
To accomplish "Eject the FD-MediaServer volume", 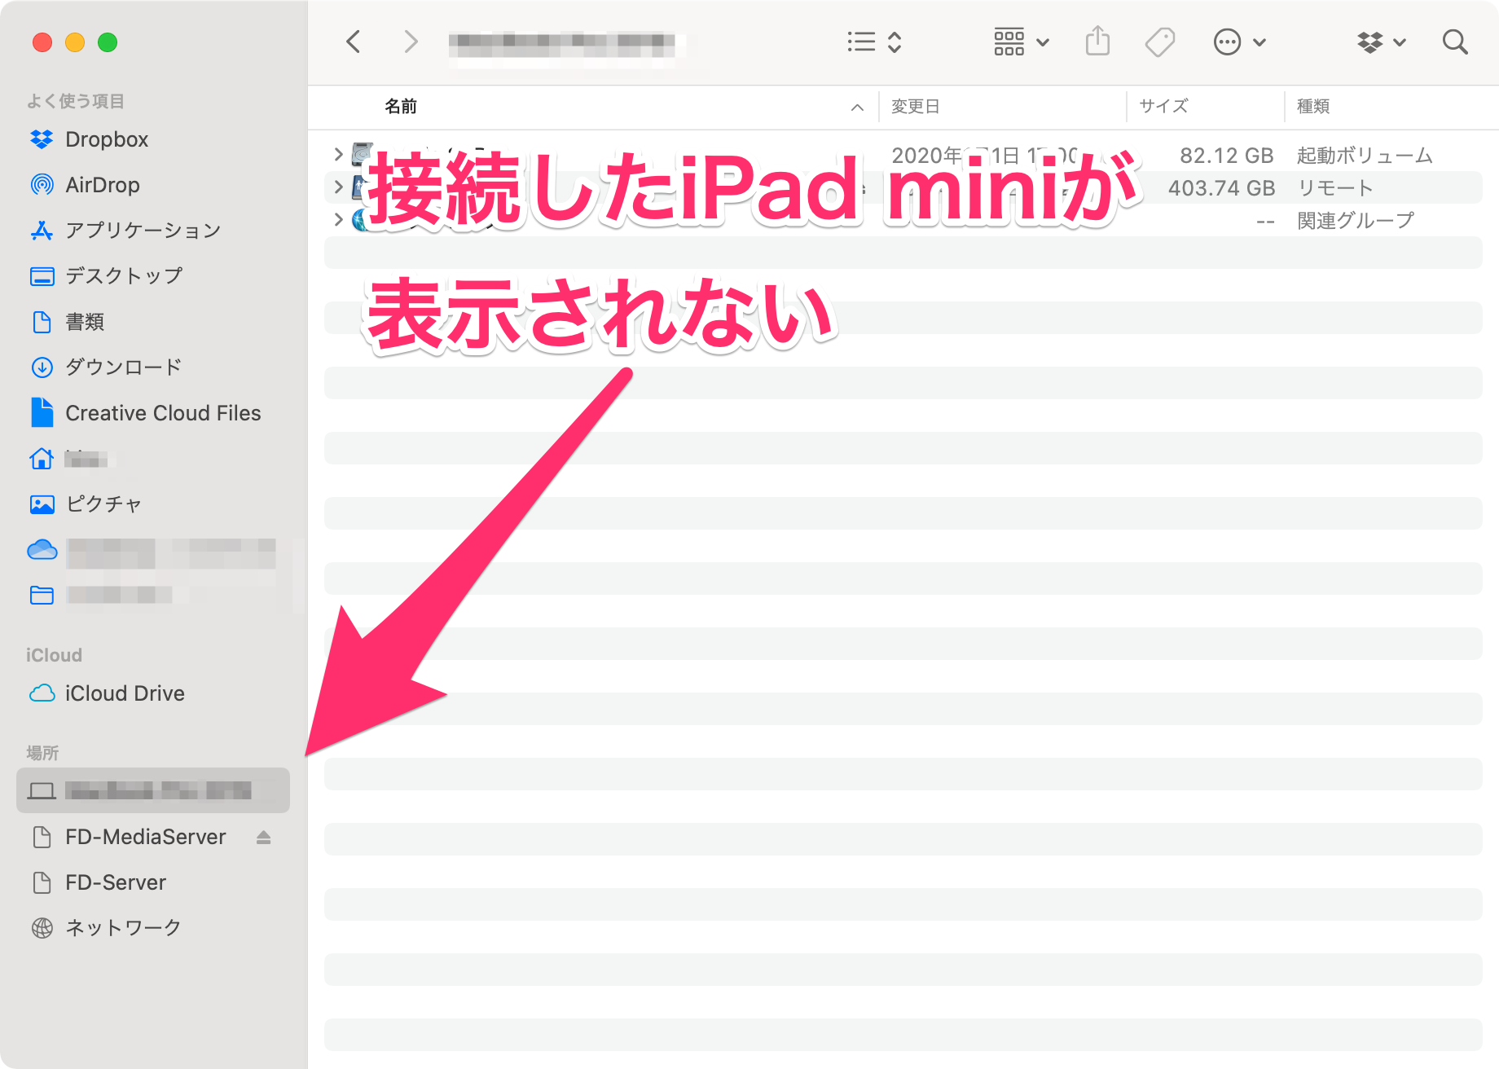I will click(263, 837).
